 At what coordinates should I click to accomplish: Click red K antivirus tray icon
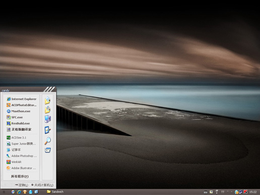pyautogui.click(x=245, y=191)
